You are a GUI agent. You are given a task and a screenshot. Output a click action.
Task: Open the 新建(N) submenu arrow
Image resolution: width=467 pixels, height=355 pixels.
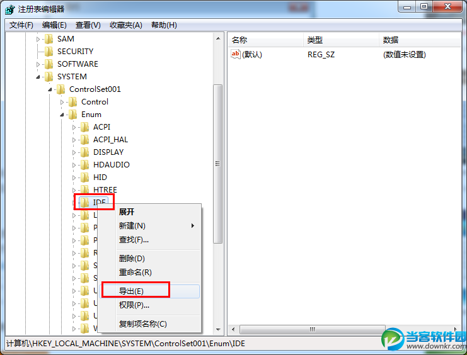[x=193, y=226]
